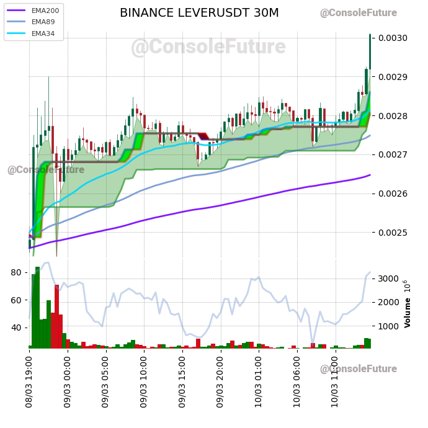Screen dimensions: 428x428
Task: Click the 0.0027 price axis label
Action: [x=393, y=155]
